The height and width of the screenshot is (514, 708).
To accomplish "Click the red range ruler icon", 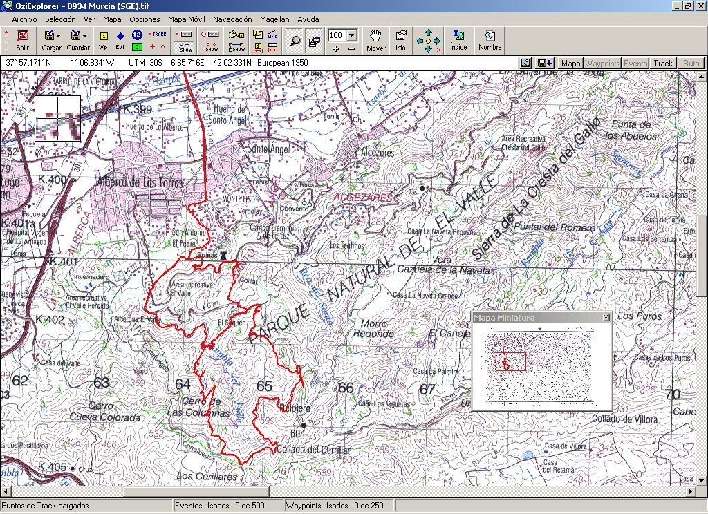I will tap(272, 47).
